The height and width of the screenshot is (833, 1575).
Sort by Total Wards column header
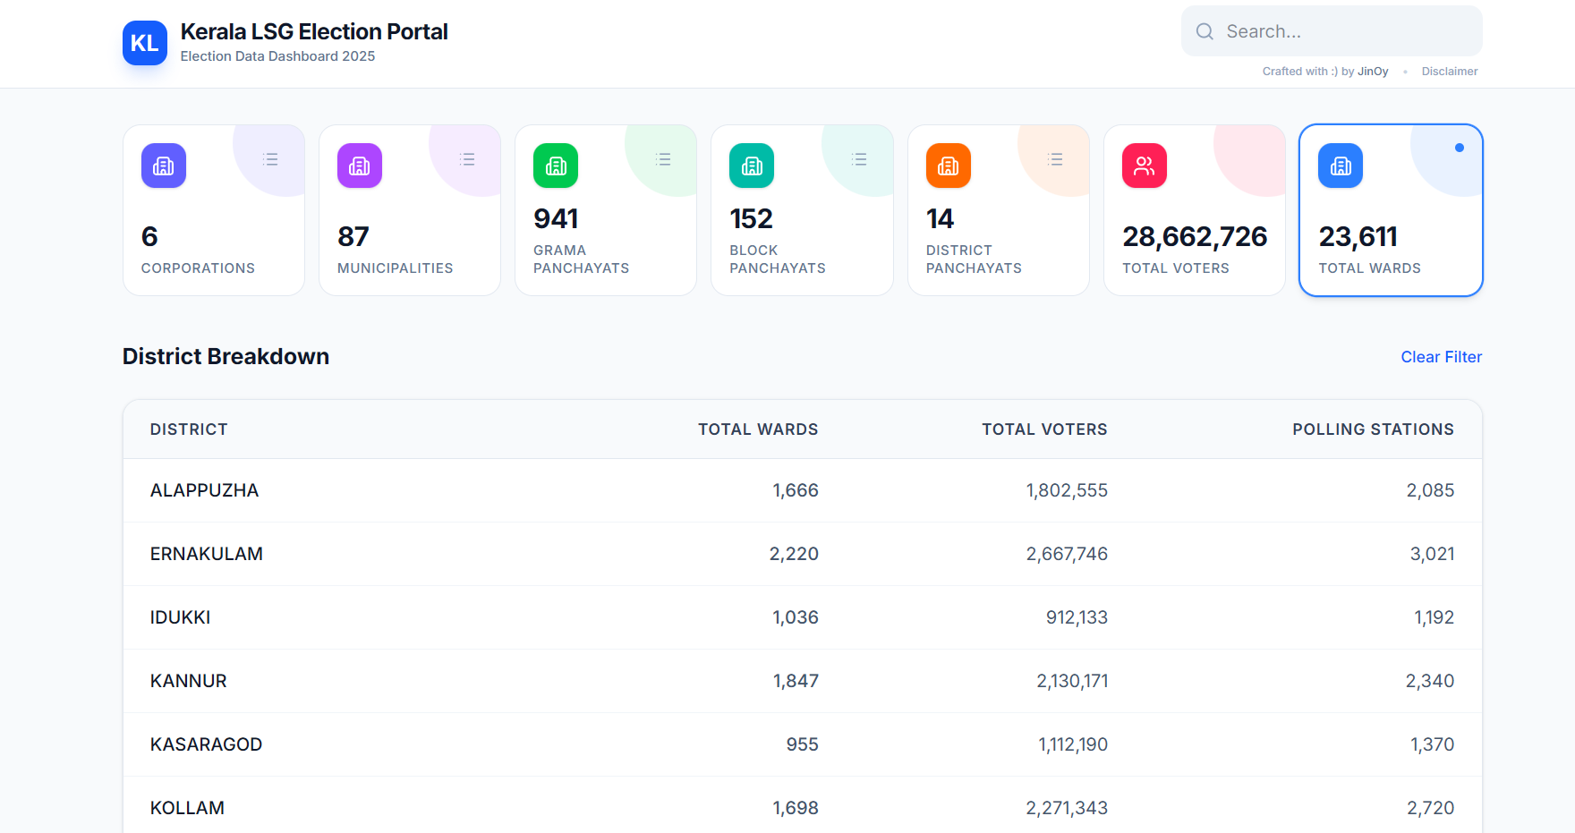(757, 429)
